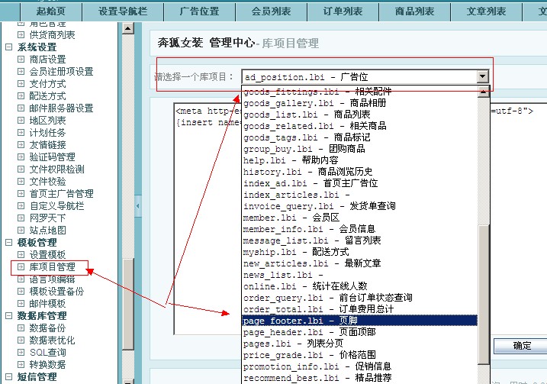The width and height of the screenshot is (547, 384).
Task: Open 库项目管理 in sidebar
Action: tap(52, 267)
